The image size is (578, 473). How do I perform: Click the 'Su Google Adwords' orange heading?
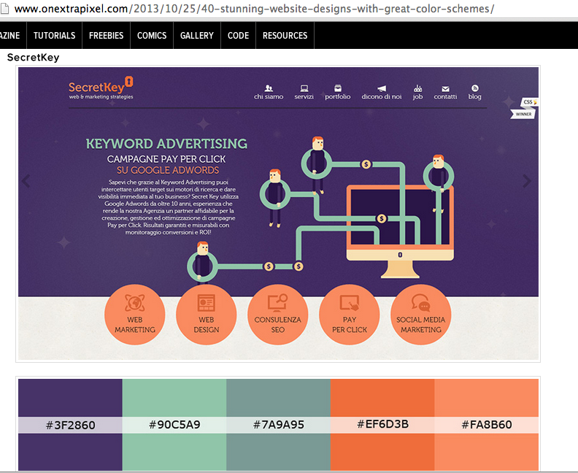[x=168, y=170]
